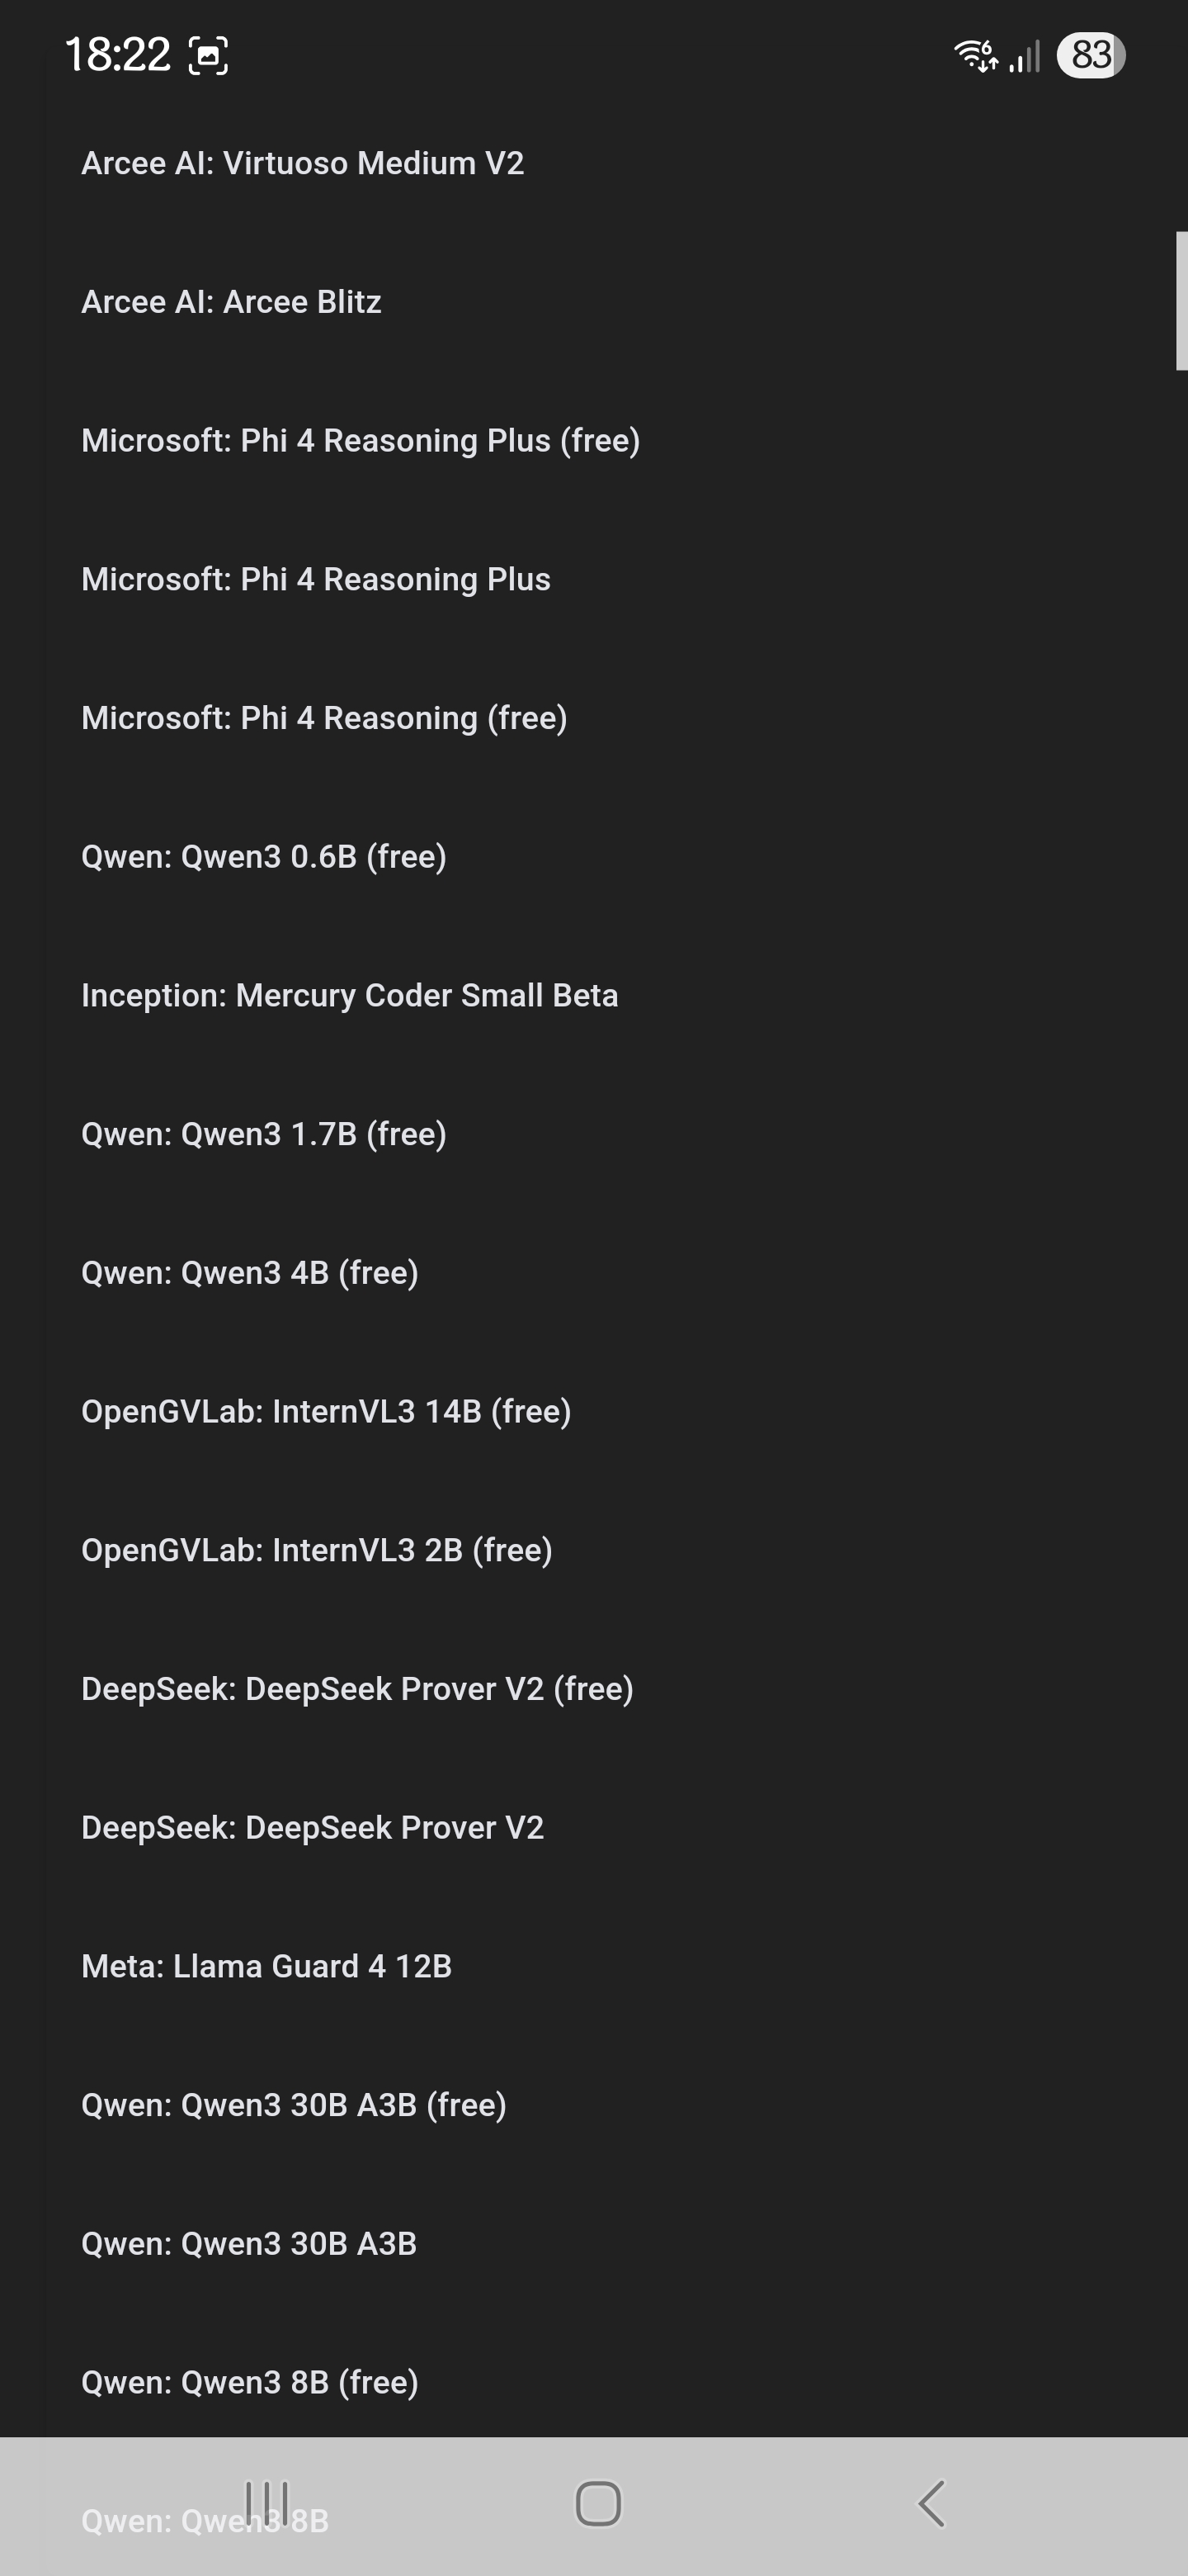Pick OpenGVLab: InternVL3 14B (free)

[327, 1411]
